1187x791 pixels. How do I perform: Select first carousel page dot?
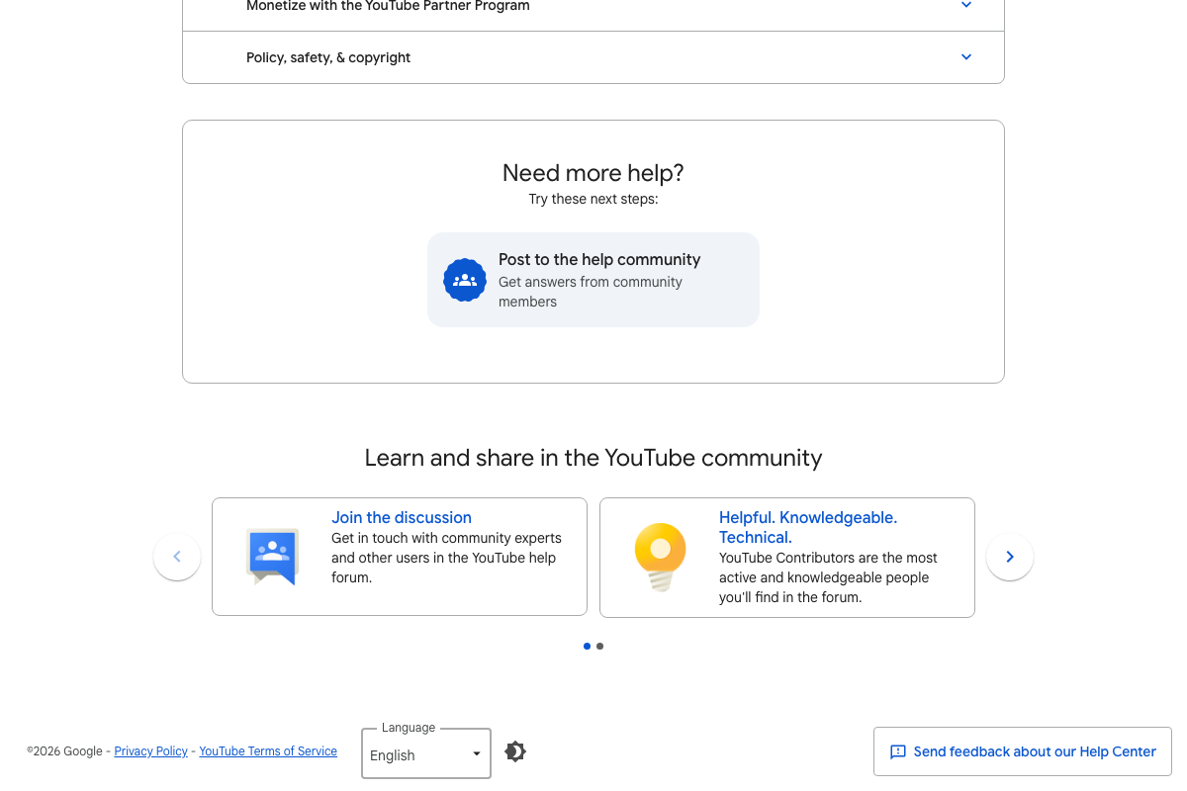coord(587,646)
